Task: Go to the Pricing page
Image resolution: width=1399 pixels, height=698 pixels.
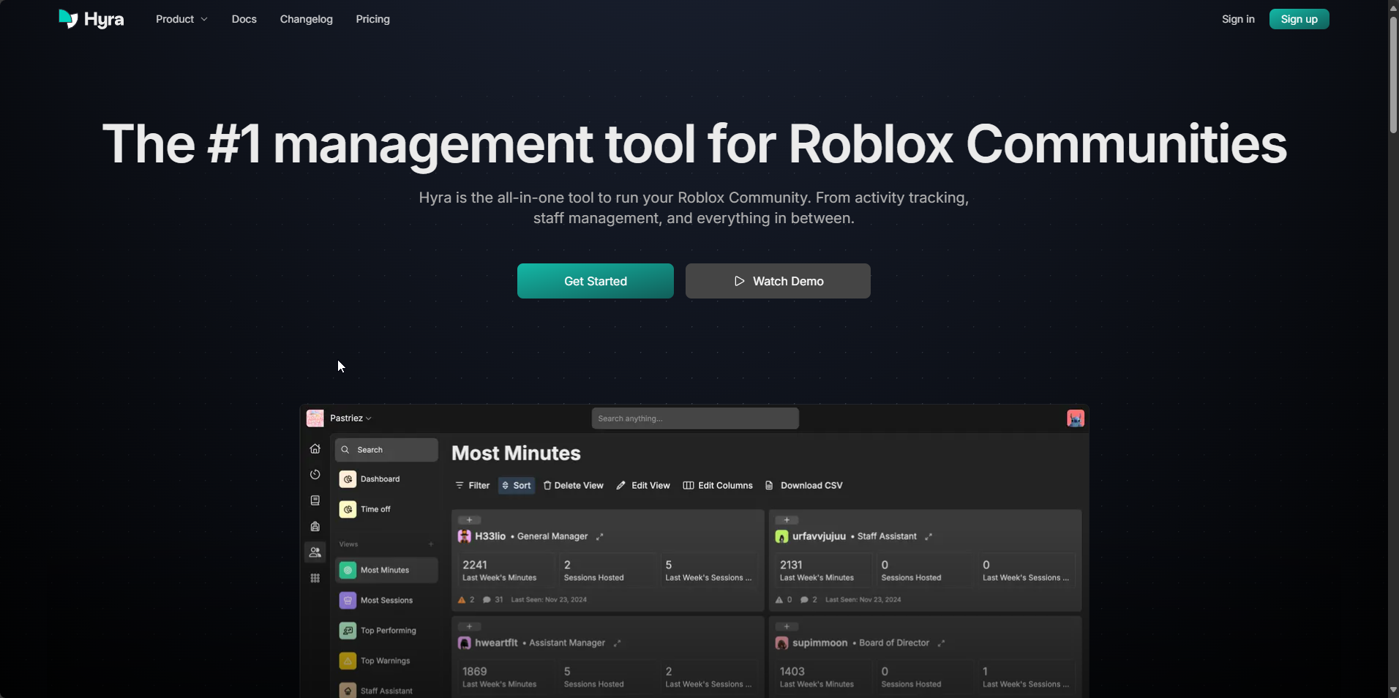Action: pos(373,19)
